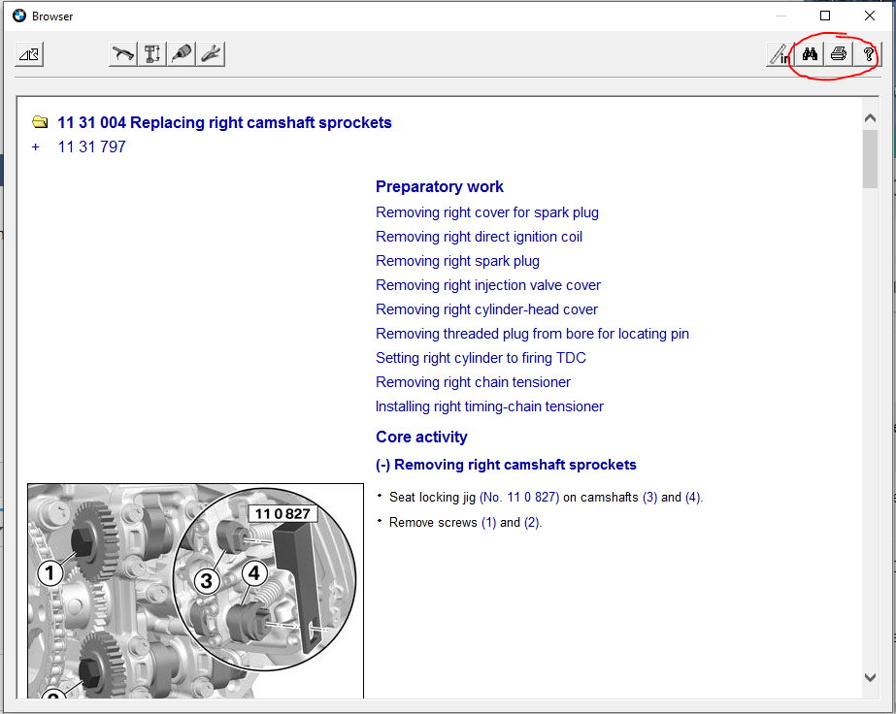Screen dimensions: 896x714
Task: Click the tightening torque caliper icon
Action: tap(152, 54)
